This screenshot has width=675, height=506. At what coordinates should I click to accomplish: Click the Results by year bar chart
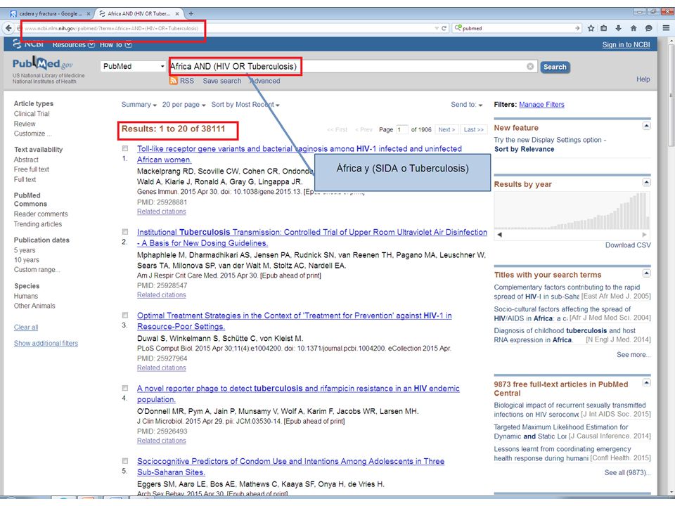pyautogui.click(x=572, y=211)
